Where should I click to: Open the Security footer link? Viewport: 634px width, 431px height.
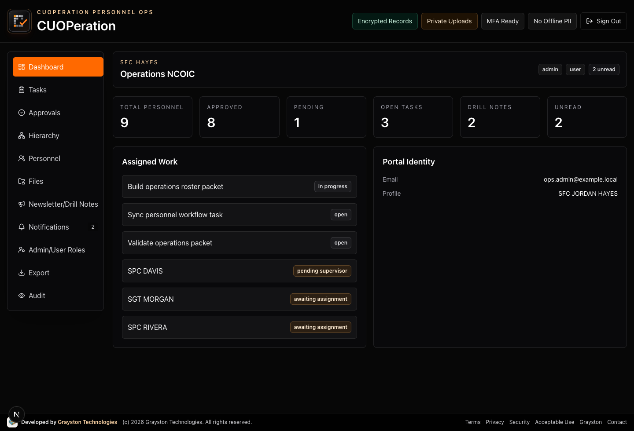[520, 422]
